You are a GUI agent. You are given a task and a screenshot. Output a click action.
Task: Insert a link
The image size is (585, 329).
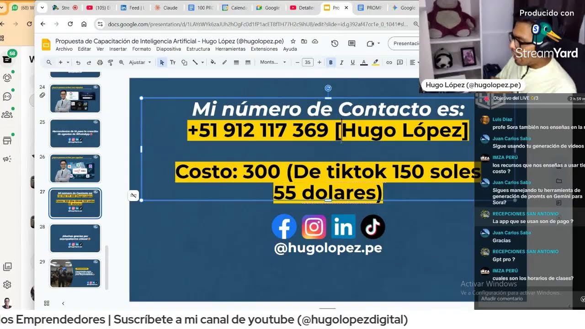tap(389, 62)
